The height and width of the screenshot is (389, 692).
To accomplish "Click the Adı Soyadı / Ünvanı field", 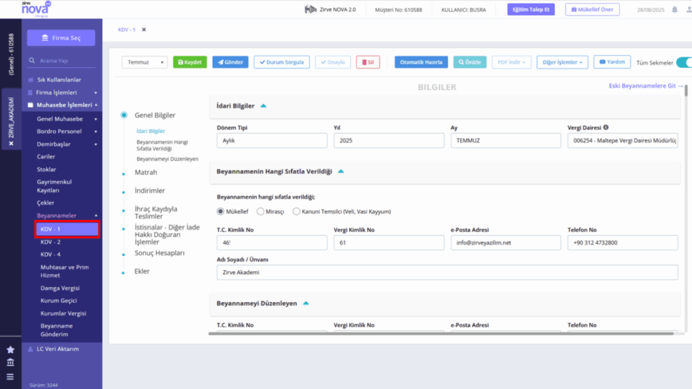I will tap(447, 273).
